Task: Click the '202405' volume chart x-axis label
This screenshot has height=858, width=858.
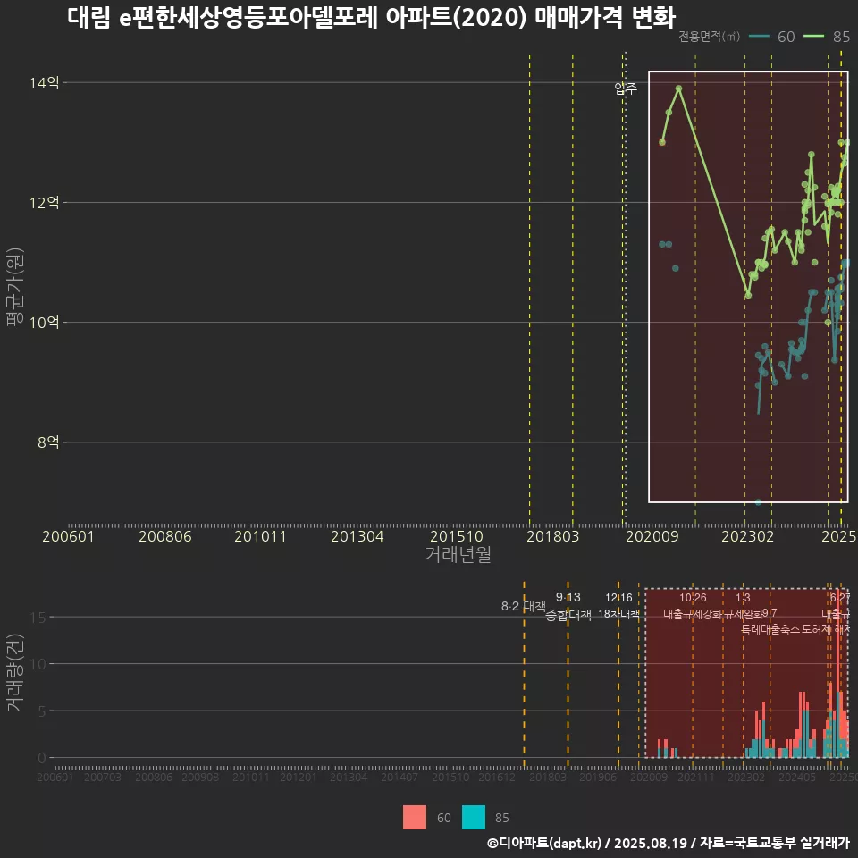Action: (x=796, y=777)
